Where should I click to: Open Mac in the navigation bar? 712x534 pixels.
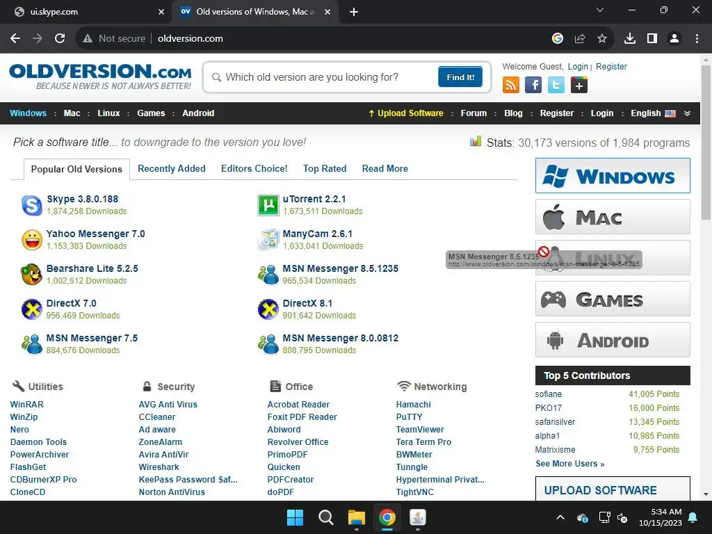click(x=72, y=113)
